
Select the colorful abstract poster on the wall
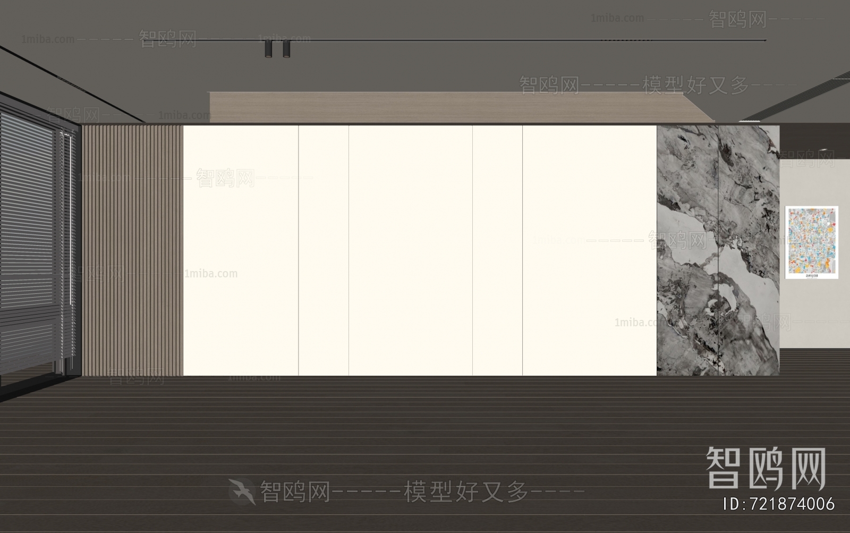tap(812, 242)
